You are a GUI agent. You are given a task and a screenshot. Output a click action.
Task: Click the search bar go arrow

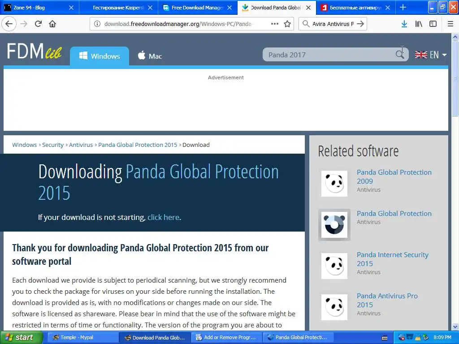(360, 24)
